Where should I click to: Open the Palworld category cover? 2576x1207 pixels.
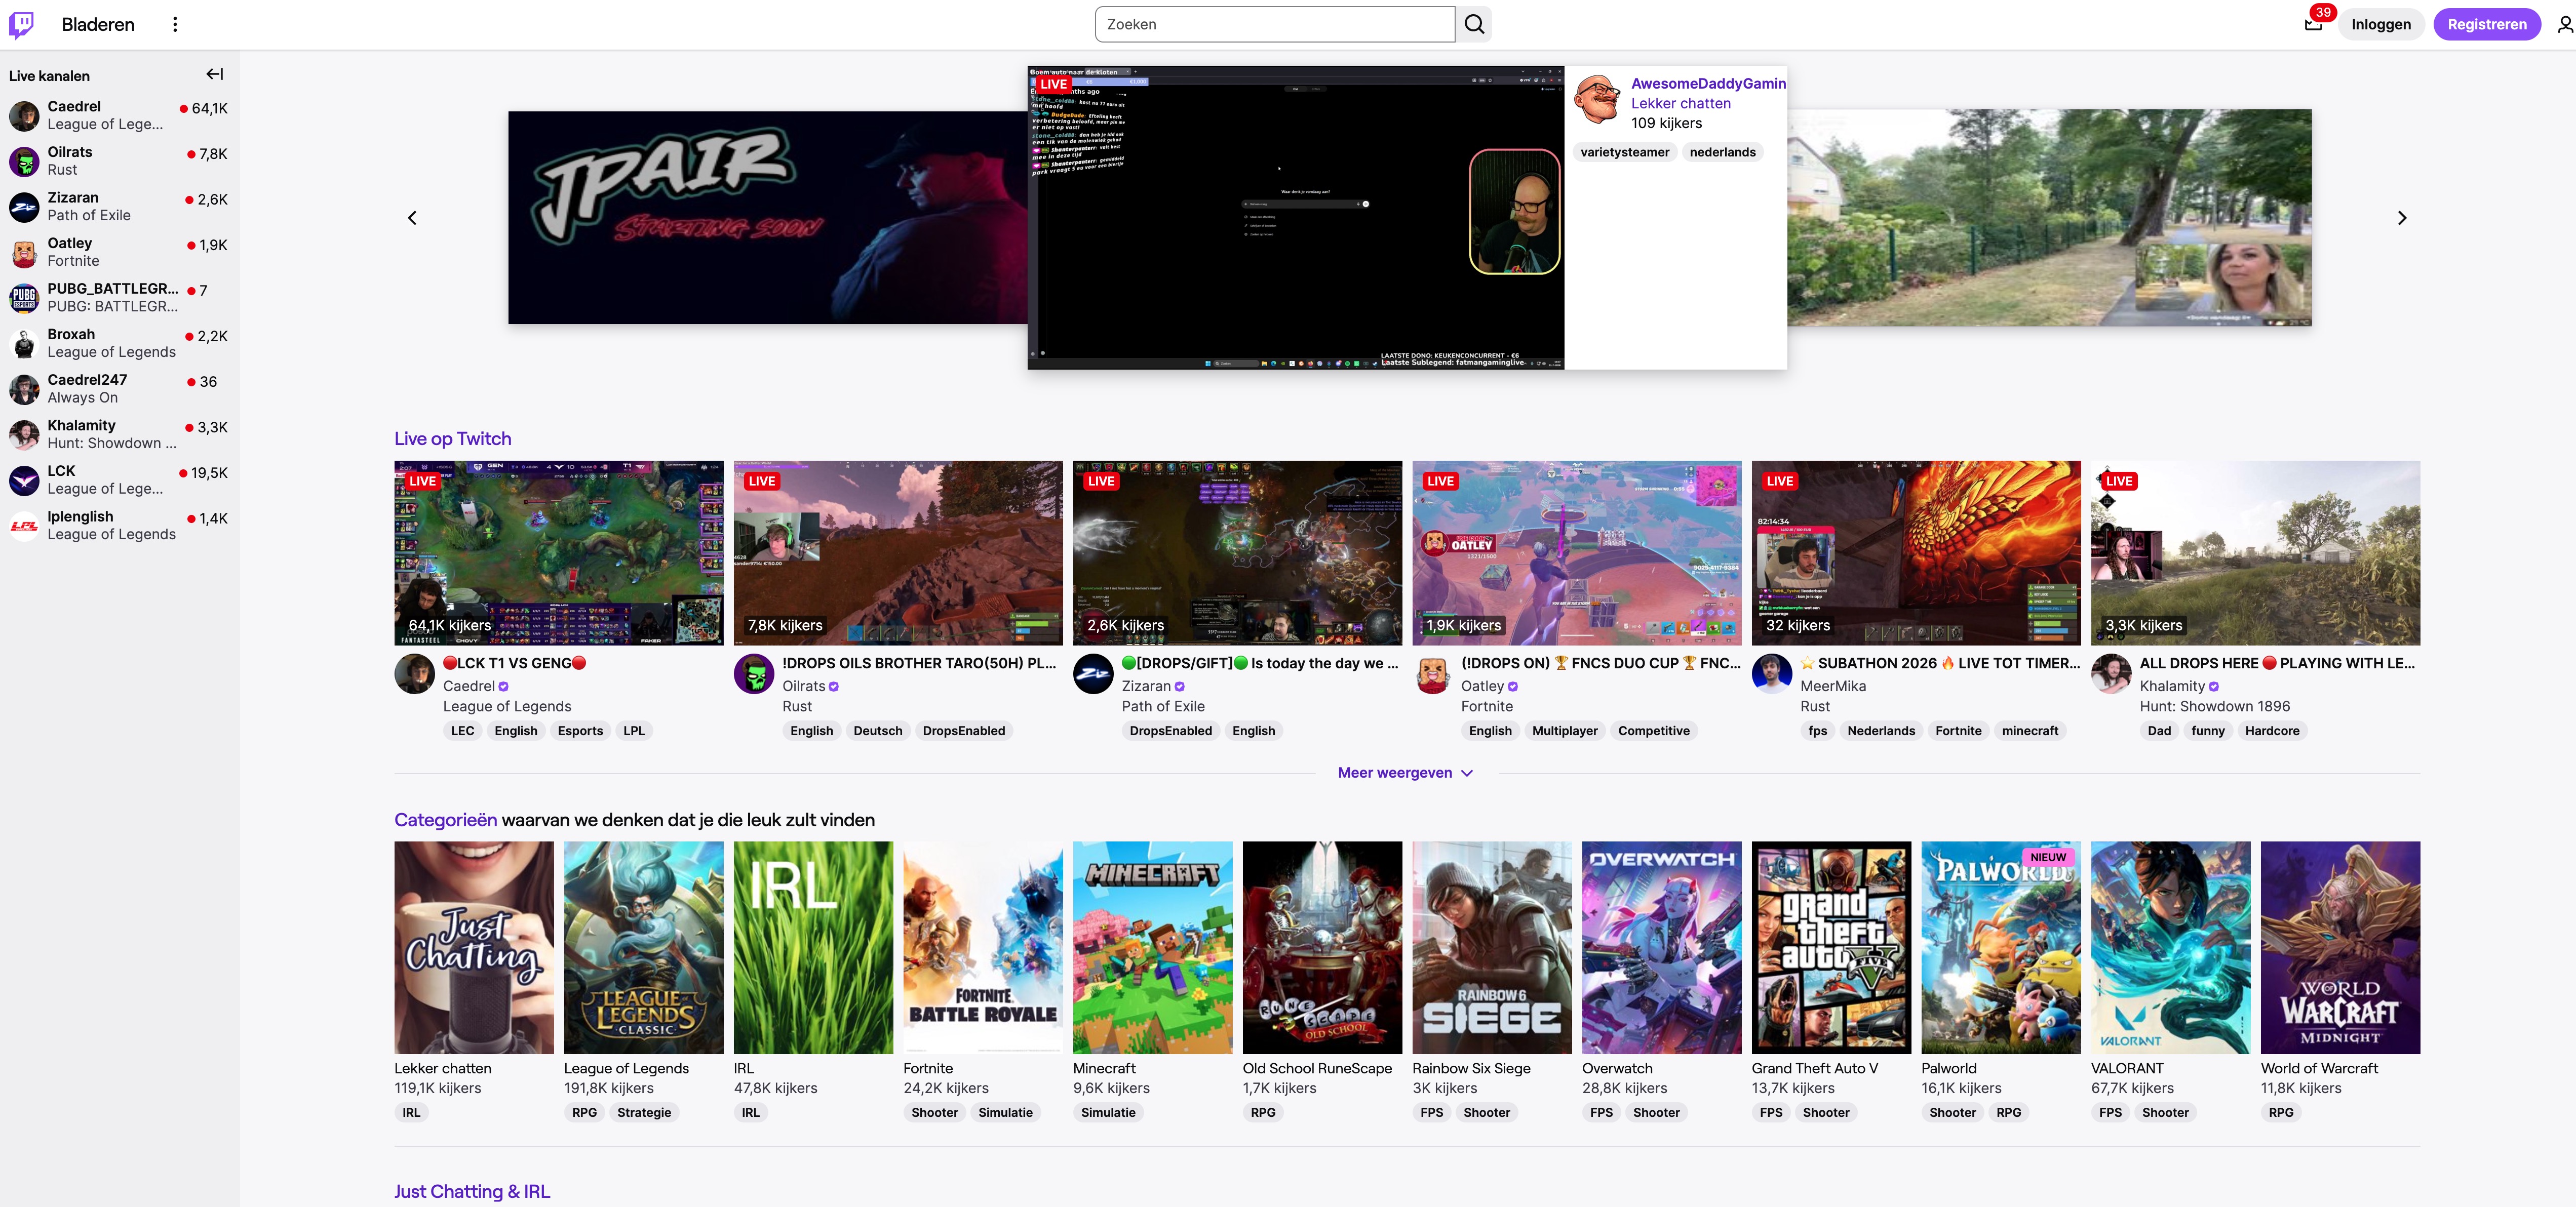(x=2001, y=947)
